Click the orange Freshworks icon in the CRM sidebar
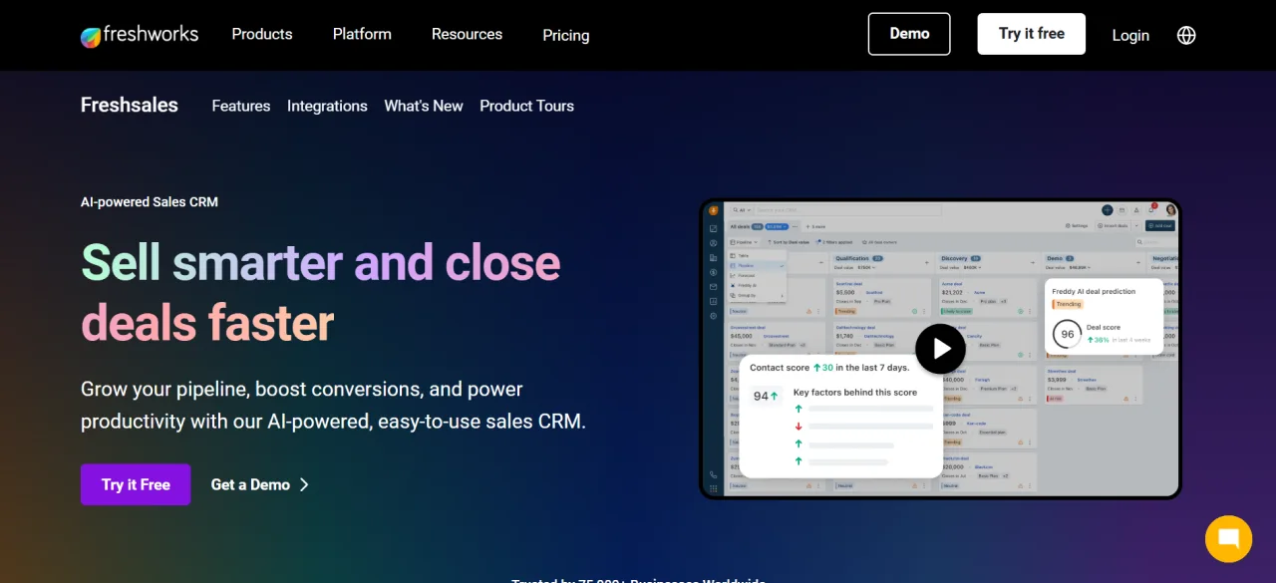Viewport: 1276px width, 583px height. pyautogui.click(x=713, y=210)
